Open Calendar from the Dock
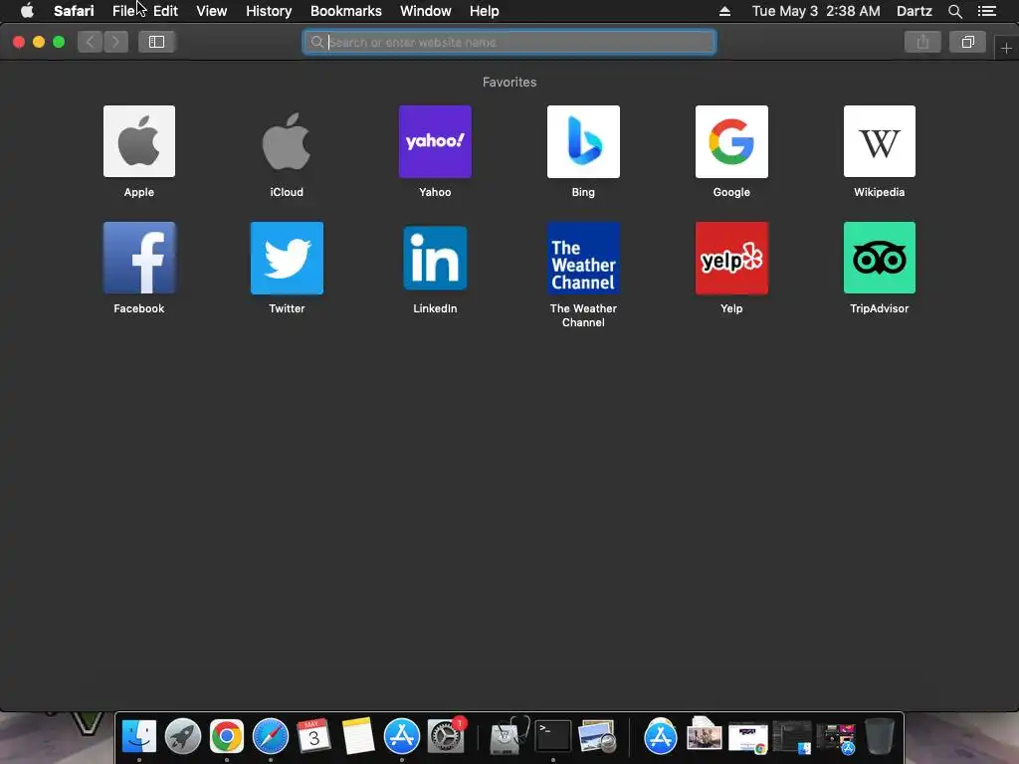This screenshot has width=1019, height=764. pyautogui.click(x=313, y=737)
